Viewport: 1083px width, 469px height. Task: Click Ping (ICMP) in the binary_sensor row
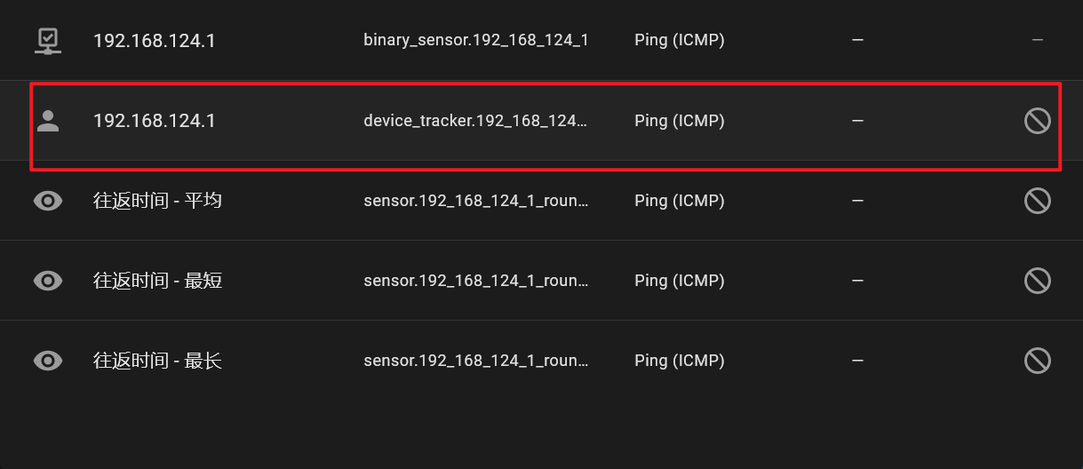pos(680,41)
